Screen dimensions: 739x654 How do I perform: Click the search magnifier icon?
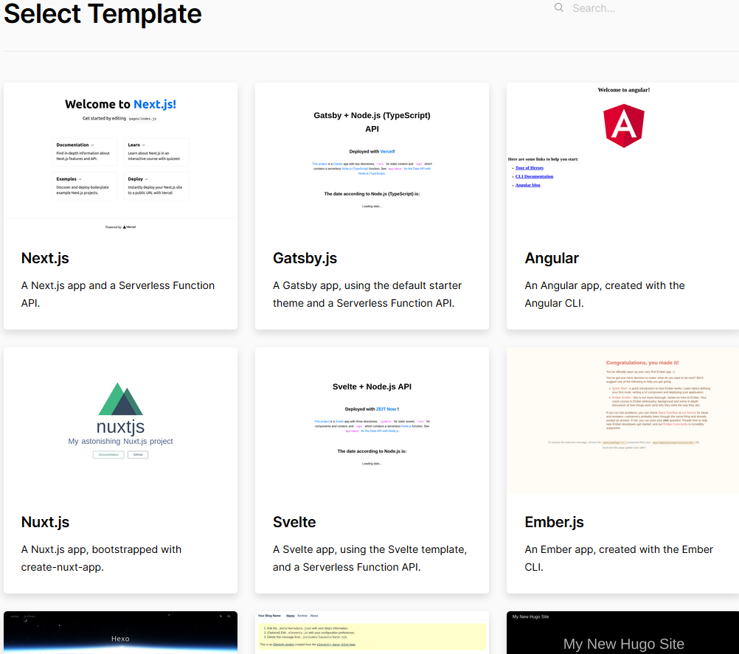tap(559, 7)
